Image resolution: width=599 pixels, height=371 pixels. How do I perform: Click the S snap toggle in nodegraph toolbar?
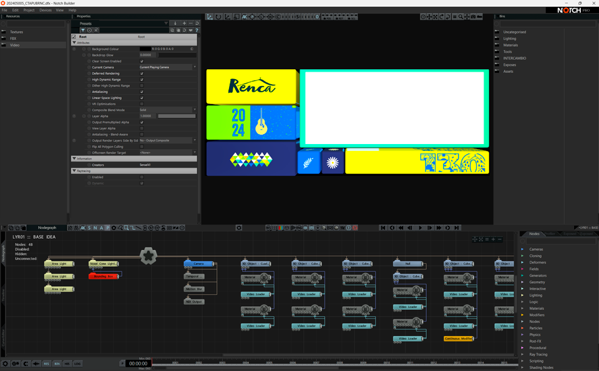point(89,228)
